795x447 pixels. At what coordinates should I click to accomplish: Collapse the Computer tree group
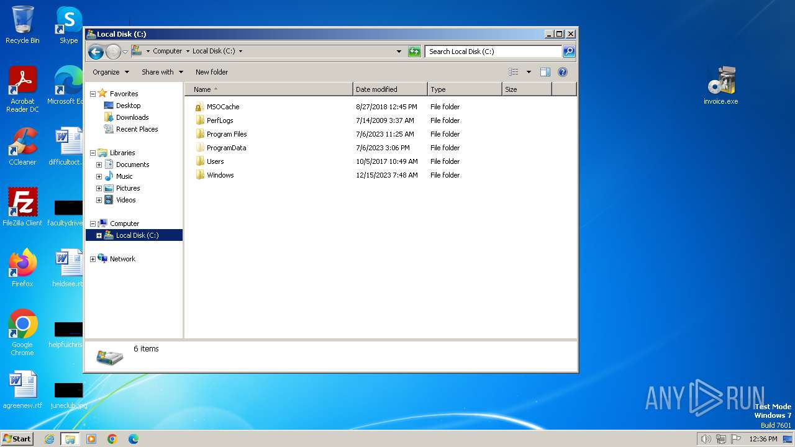point(93,223)
